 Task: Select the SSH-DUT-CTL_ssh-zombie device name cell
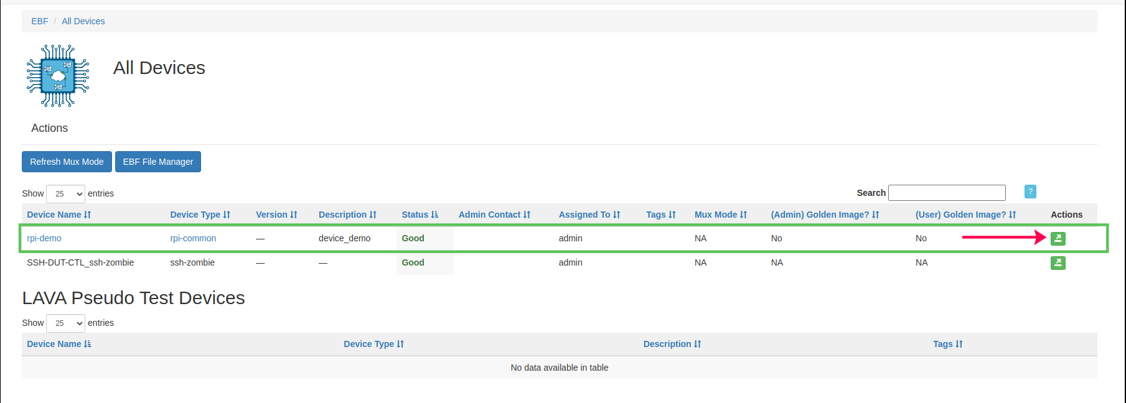(x=80, y=262)
